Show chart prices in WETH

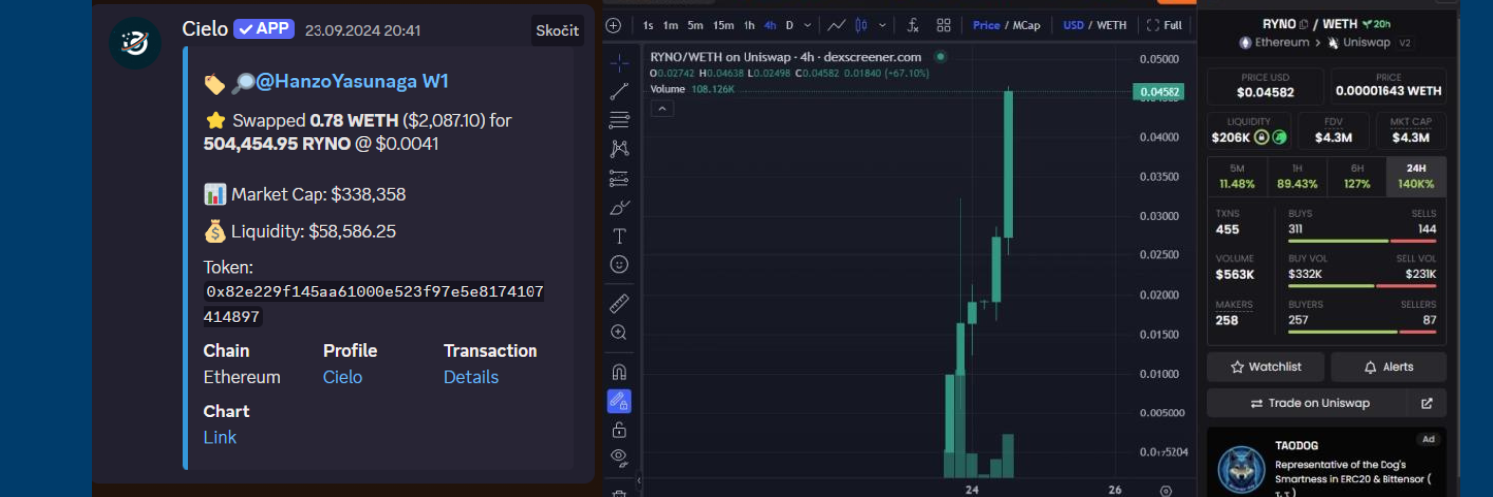tap(1112, 25)
